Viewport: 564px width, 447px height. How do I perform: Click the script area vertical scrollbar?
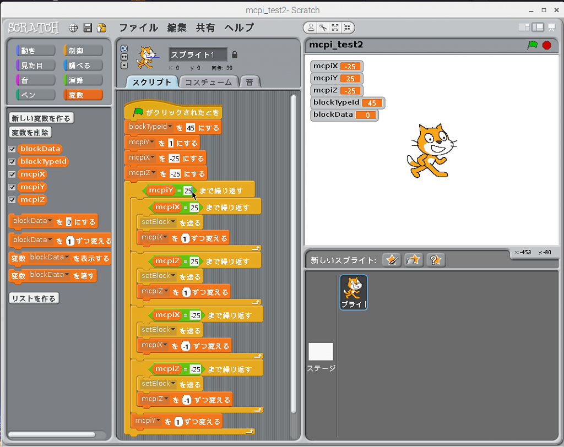(294, 254)
